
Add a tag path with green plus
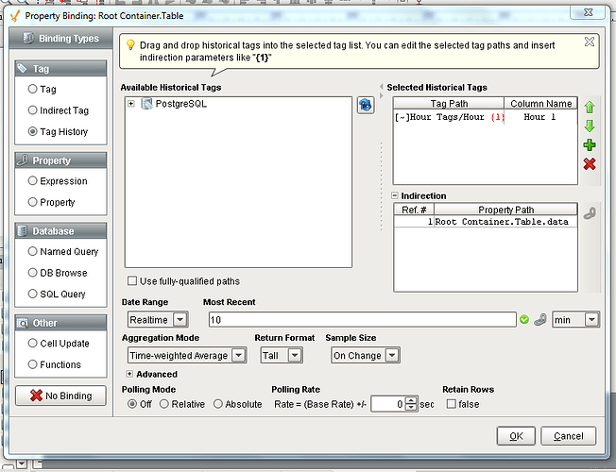pos(590,144)
